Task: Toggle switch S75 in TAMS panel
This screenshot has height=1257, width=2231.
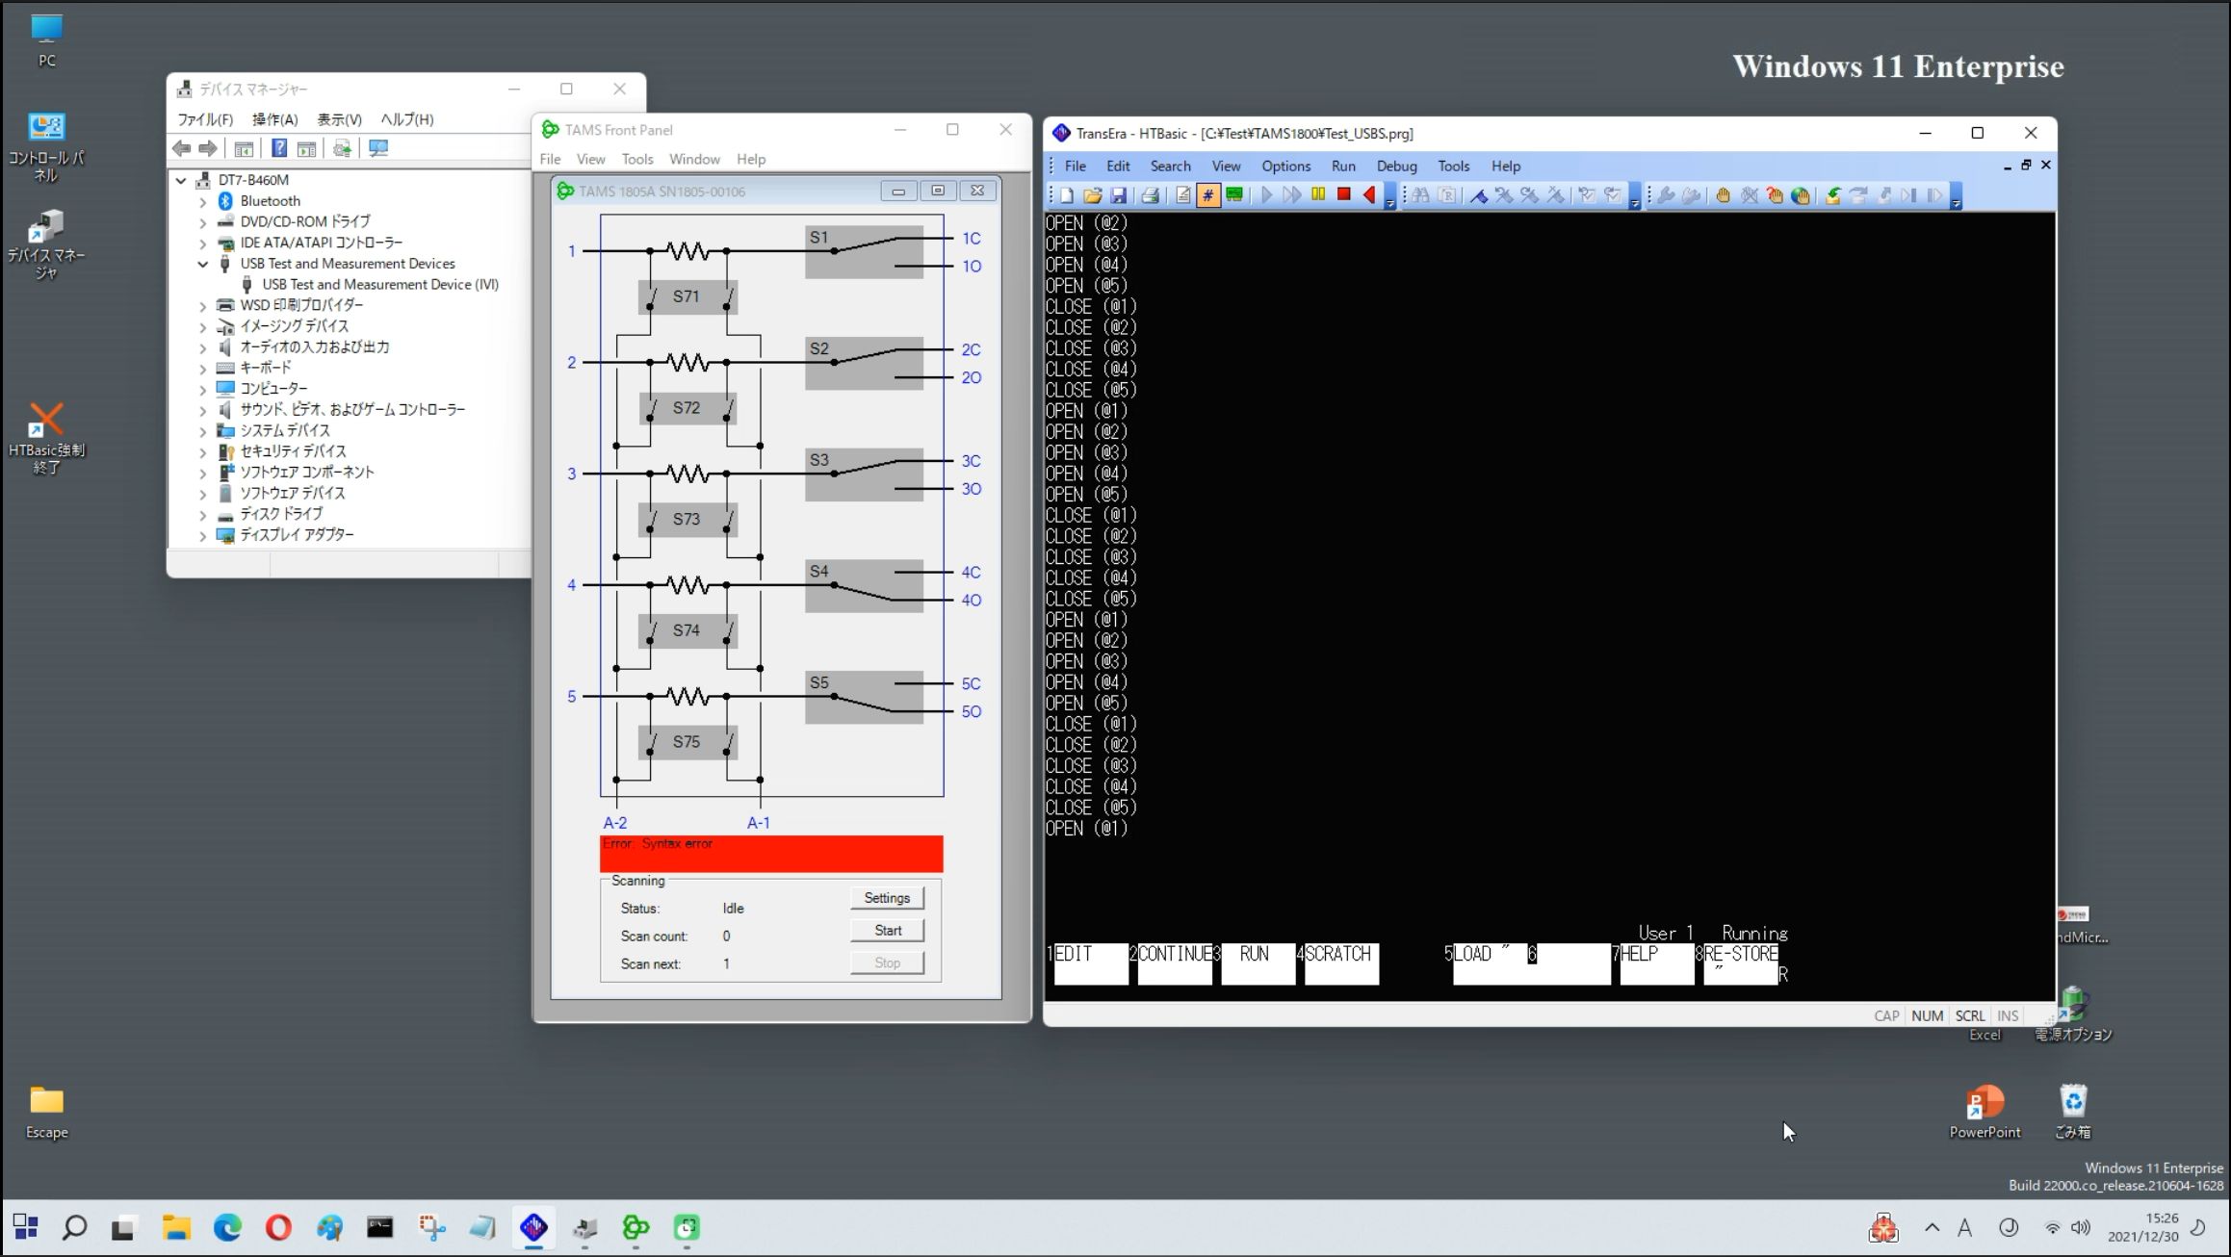Action: click(x=687, y=742)
